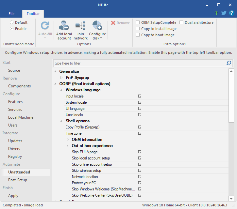Open the Drivers page
The image size is (237, 209).
coord(14,149)
